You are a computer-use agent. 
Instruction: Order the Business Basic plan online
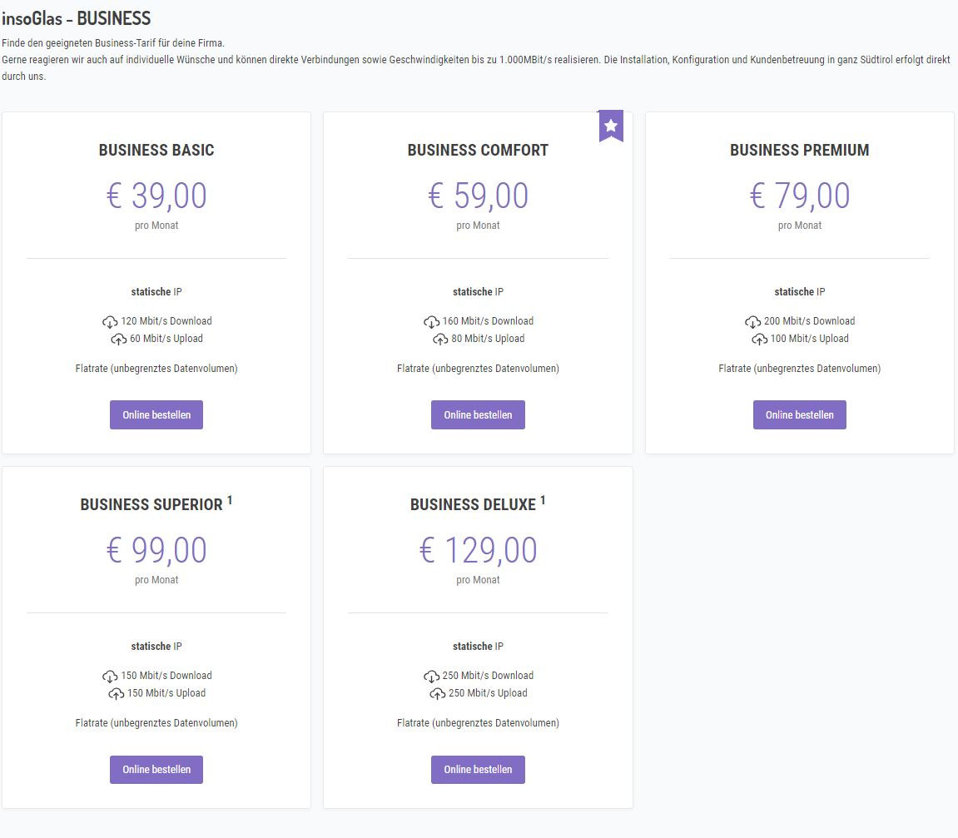point(156,414)
